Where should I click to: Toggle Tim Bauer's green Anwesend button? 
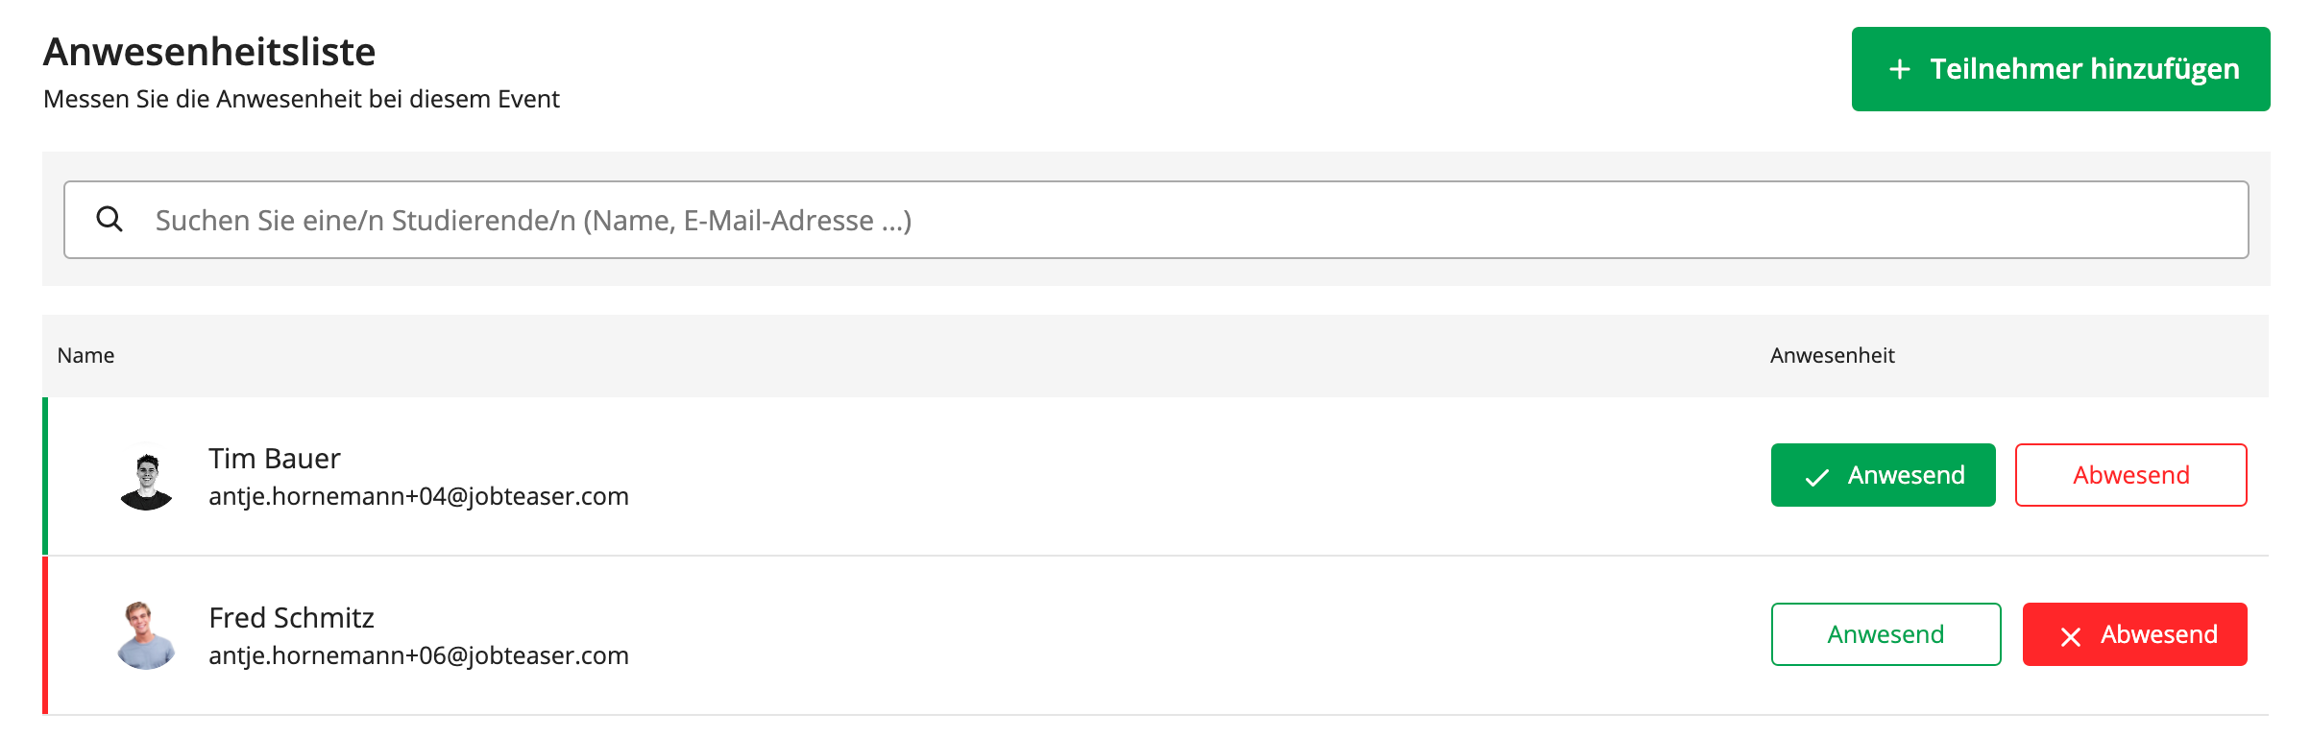(1883, 475)
